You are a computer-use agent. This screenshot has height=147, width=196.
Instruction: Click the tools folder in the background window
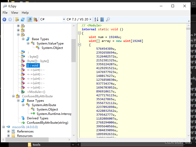click(x=34, y=145)
